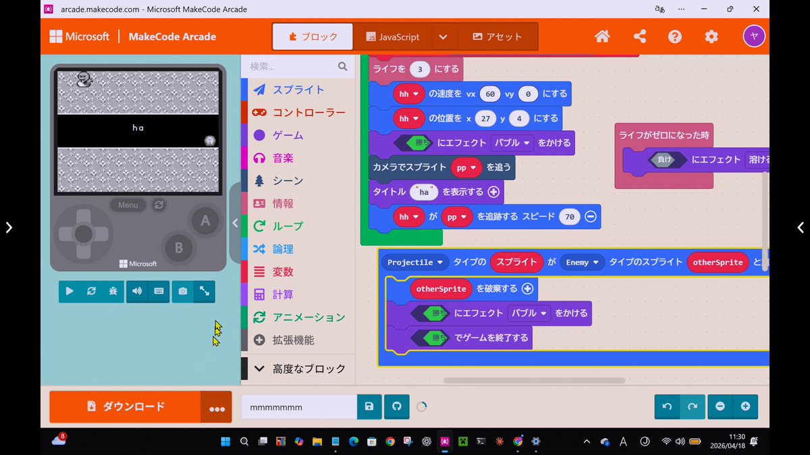
Task: Toggle the simulator keyboard controls icon
Action: click(159, 291)
